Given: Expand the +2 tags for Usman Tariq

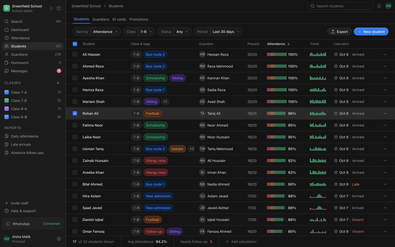Looking at the screenshot, I should [x=192, y=149].
